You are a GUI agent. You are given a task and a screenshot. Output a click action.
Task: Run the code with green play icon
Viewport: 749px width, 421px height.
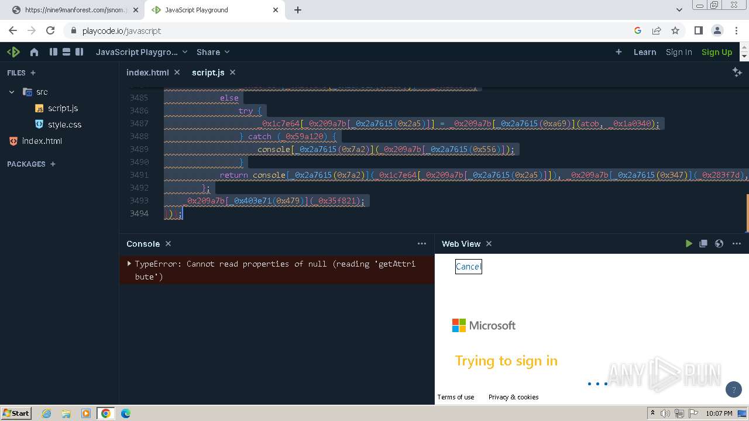689,244
